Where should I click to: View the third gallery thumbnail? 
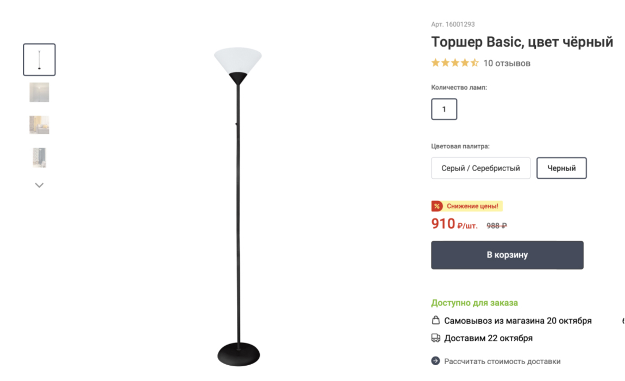(39, 125)
